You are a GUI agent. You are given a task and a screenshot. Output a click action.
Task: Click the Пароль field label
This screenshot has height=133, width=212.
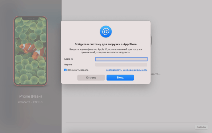click(x=68, y=65)
